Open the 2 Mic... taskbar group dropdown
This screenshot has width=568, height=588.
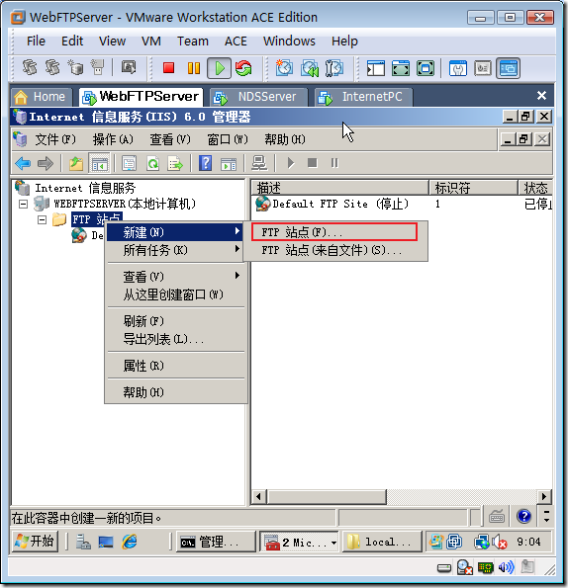point(333,543)
